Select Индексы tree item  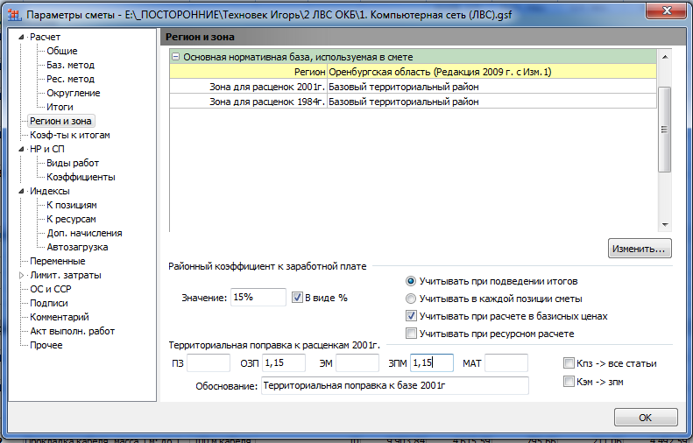tap(49, 191)
